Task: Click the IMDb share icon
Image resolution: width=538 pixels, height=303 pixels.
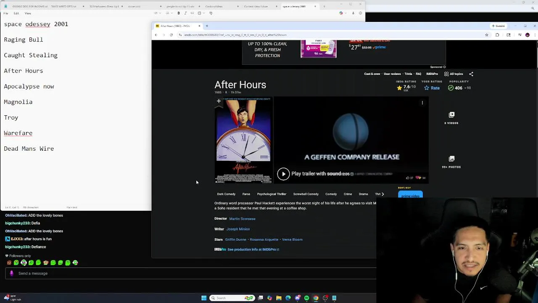Action: point(471,74)
